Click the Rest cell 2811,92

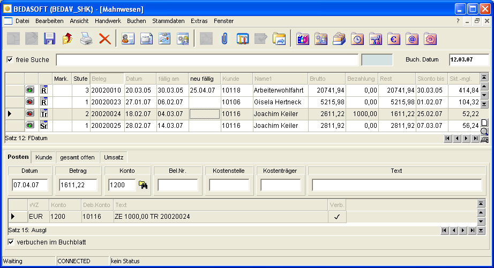[x=396, y=126]
